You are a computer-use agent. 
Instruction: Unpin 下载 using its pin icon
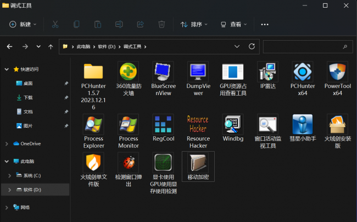coord(66,97)
